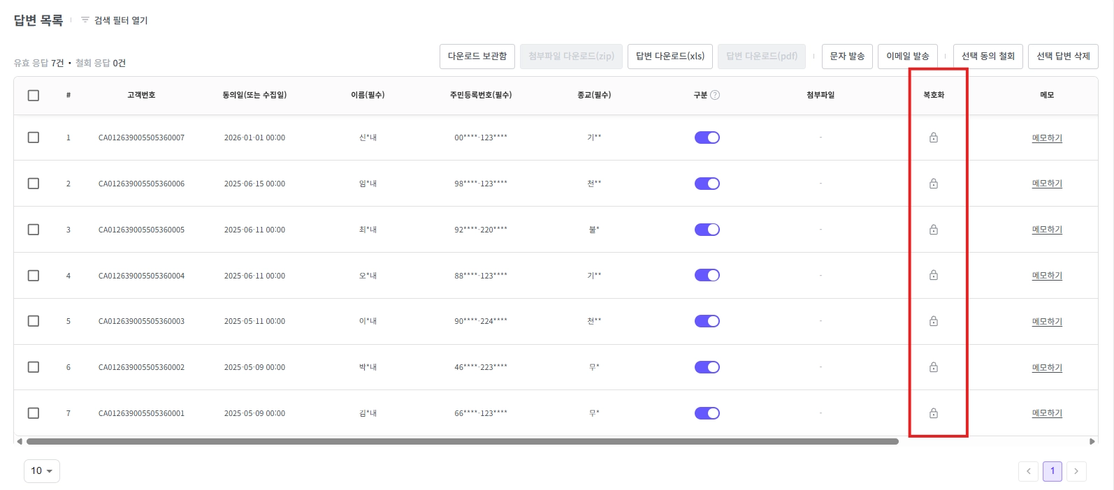This screenshot has height=490, width=1114.
Task: Click 이름(필수) column header
Action: pos(368,95)
